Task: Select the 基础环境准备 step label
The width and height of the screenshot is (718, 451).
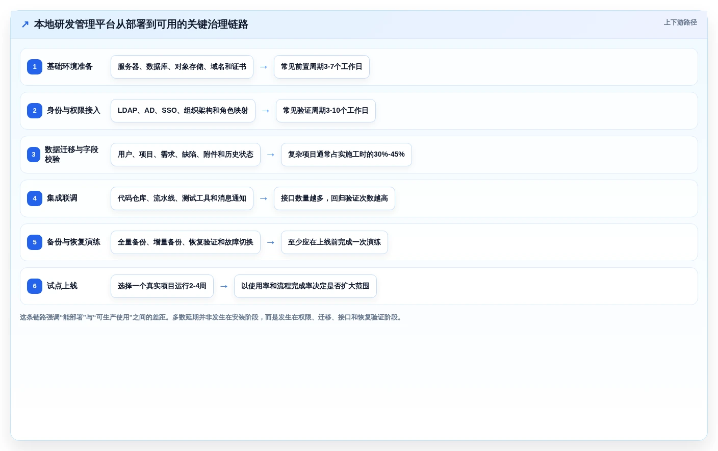Action: (70, 66)
